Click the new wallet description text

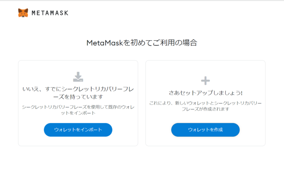(205, 106)
